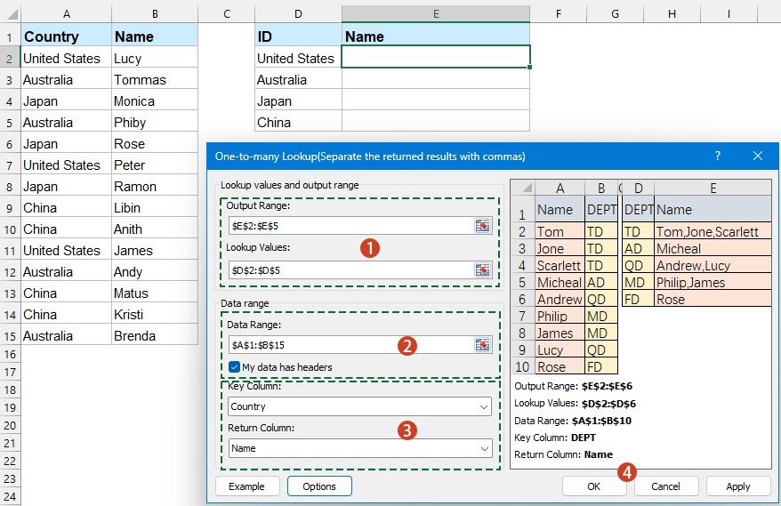This screenshot has width=781, height=506.
Task: Click the Example button
Action: point(247,486)
